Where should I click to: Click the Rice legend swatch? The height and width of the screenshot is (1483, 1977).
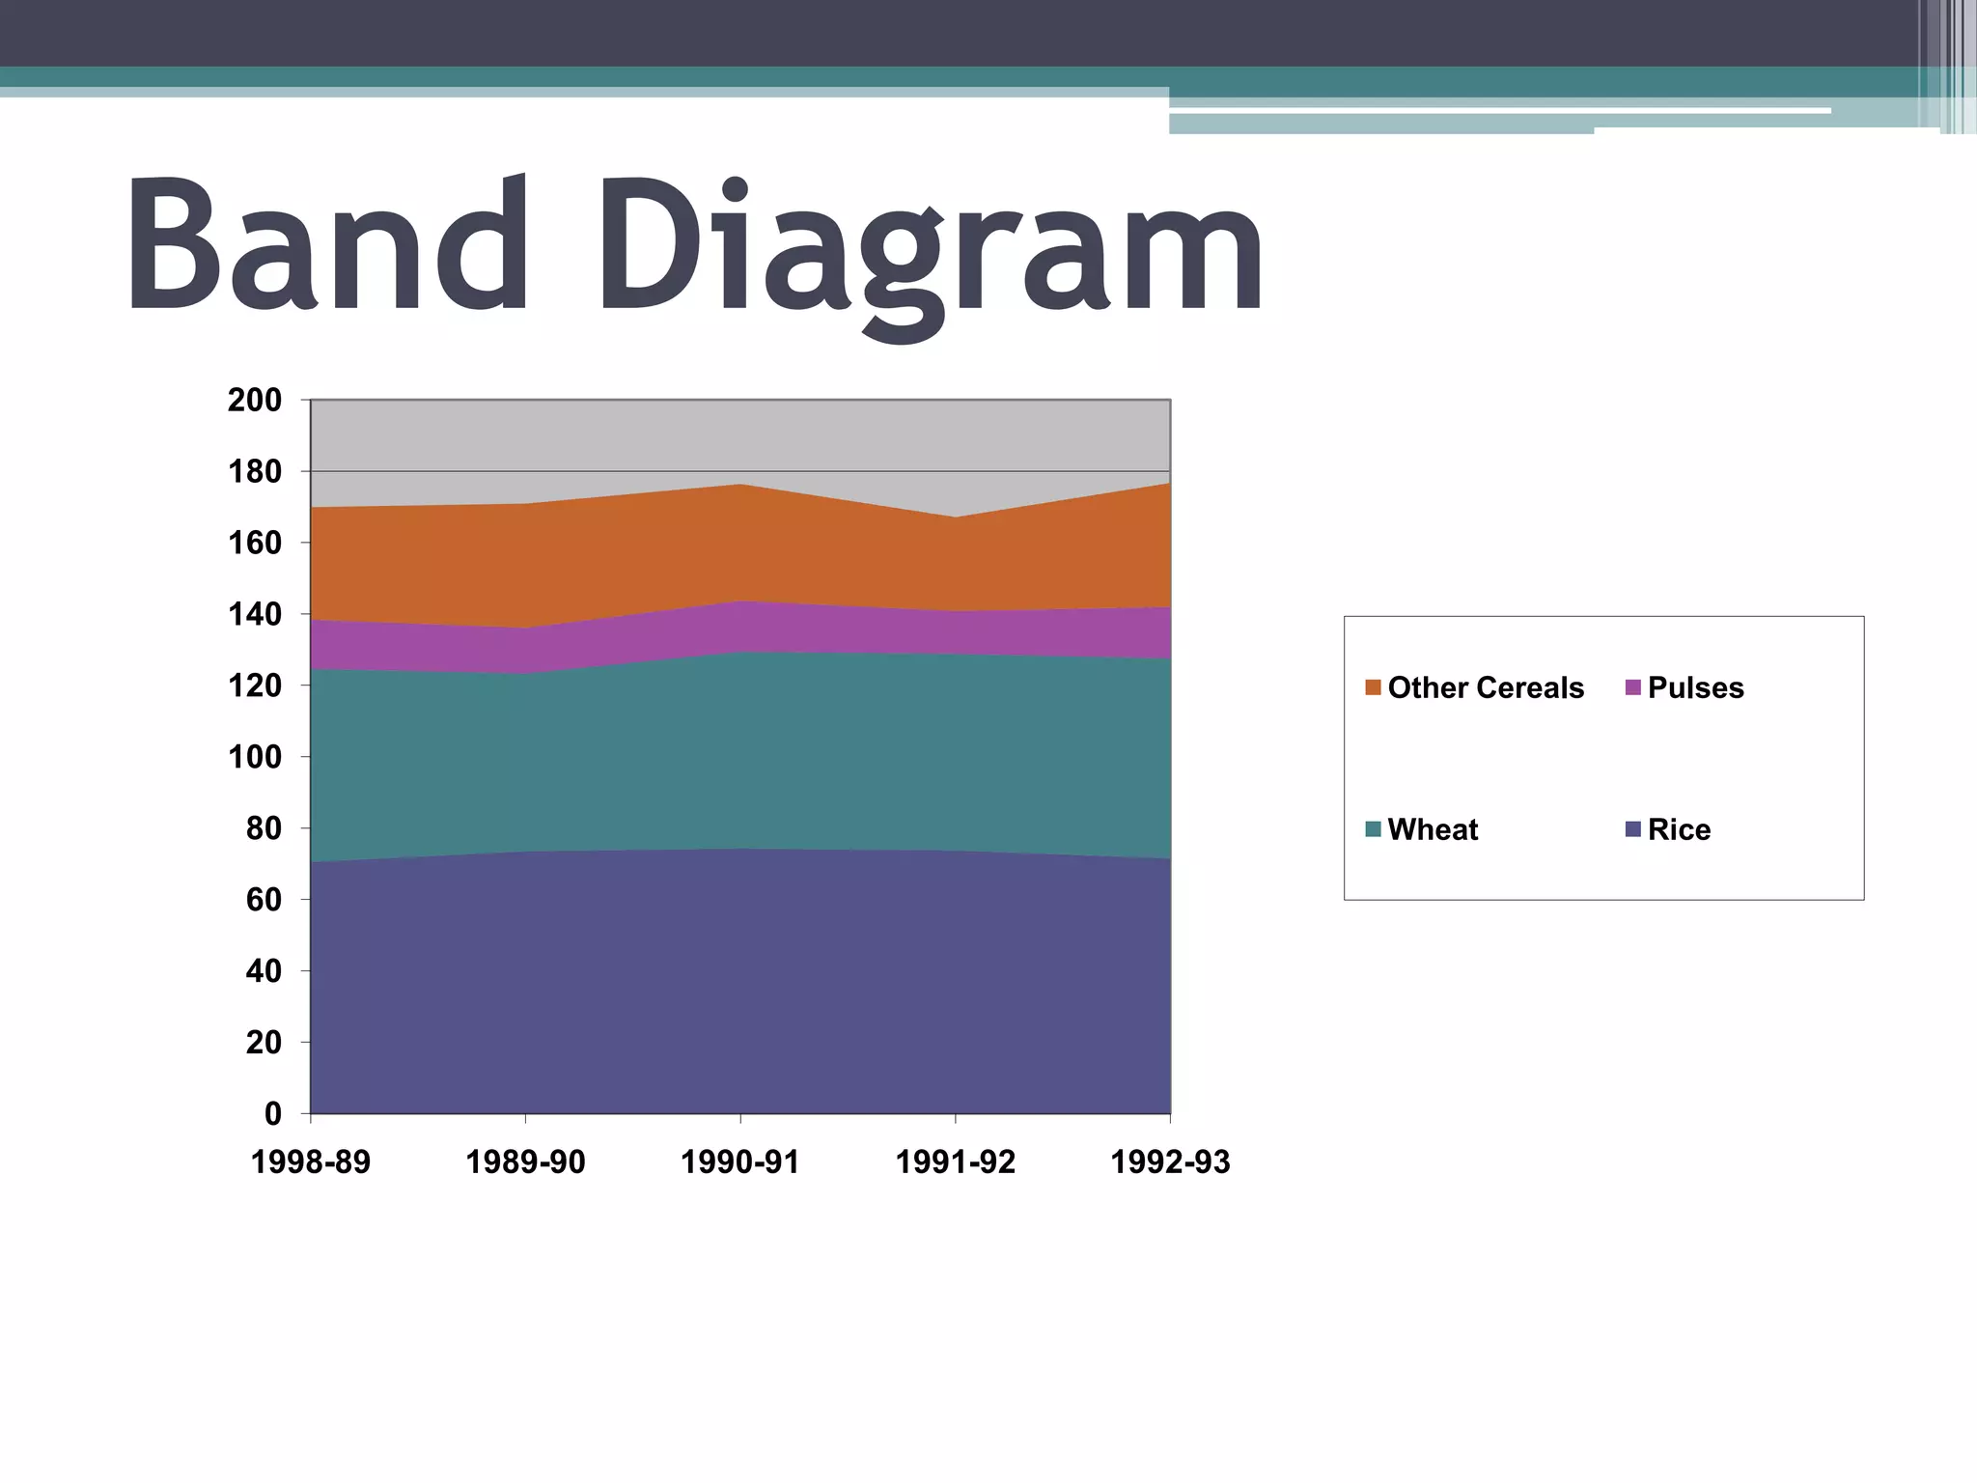[1633, 829]
